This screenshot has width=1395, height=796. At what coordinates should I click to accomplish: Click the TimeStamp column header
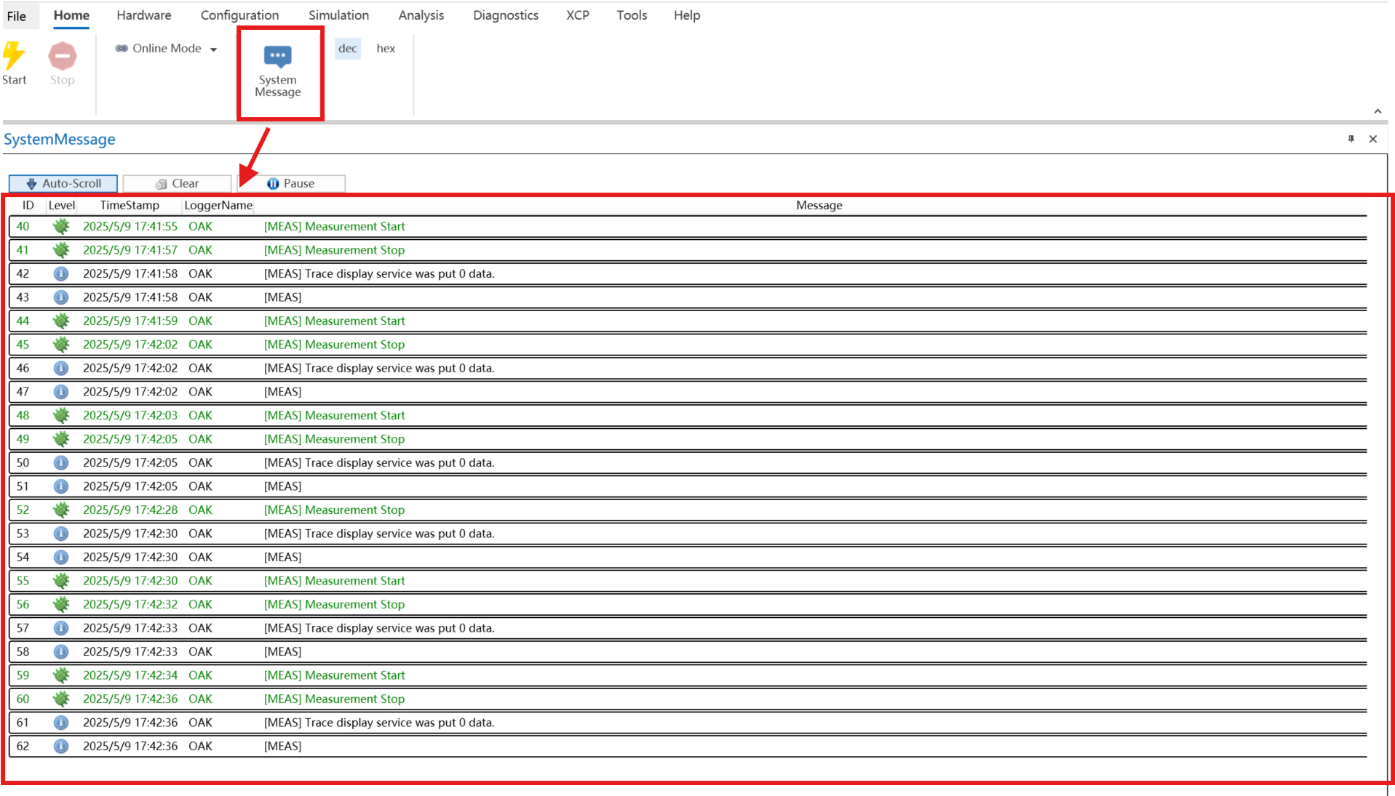pyautogui.click(x=129, y=205)
